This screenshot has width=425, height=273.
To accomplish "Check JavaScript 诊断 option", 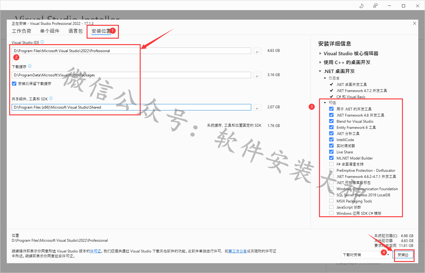I will click(331, 207).
